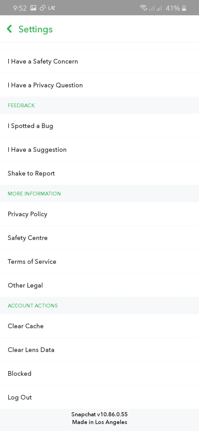Open the I Have a Safety Concern option

43,61
